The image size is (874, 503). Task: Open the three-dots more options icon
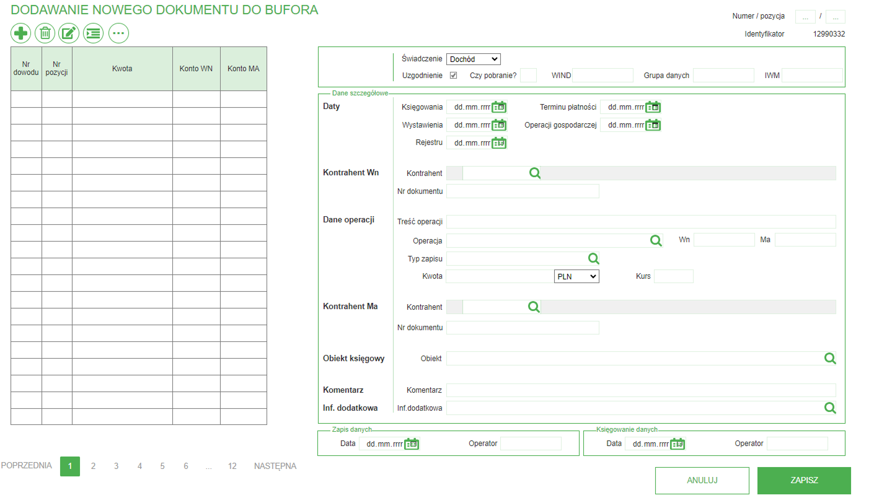(x=118, y=33)
